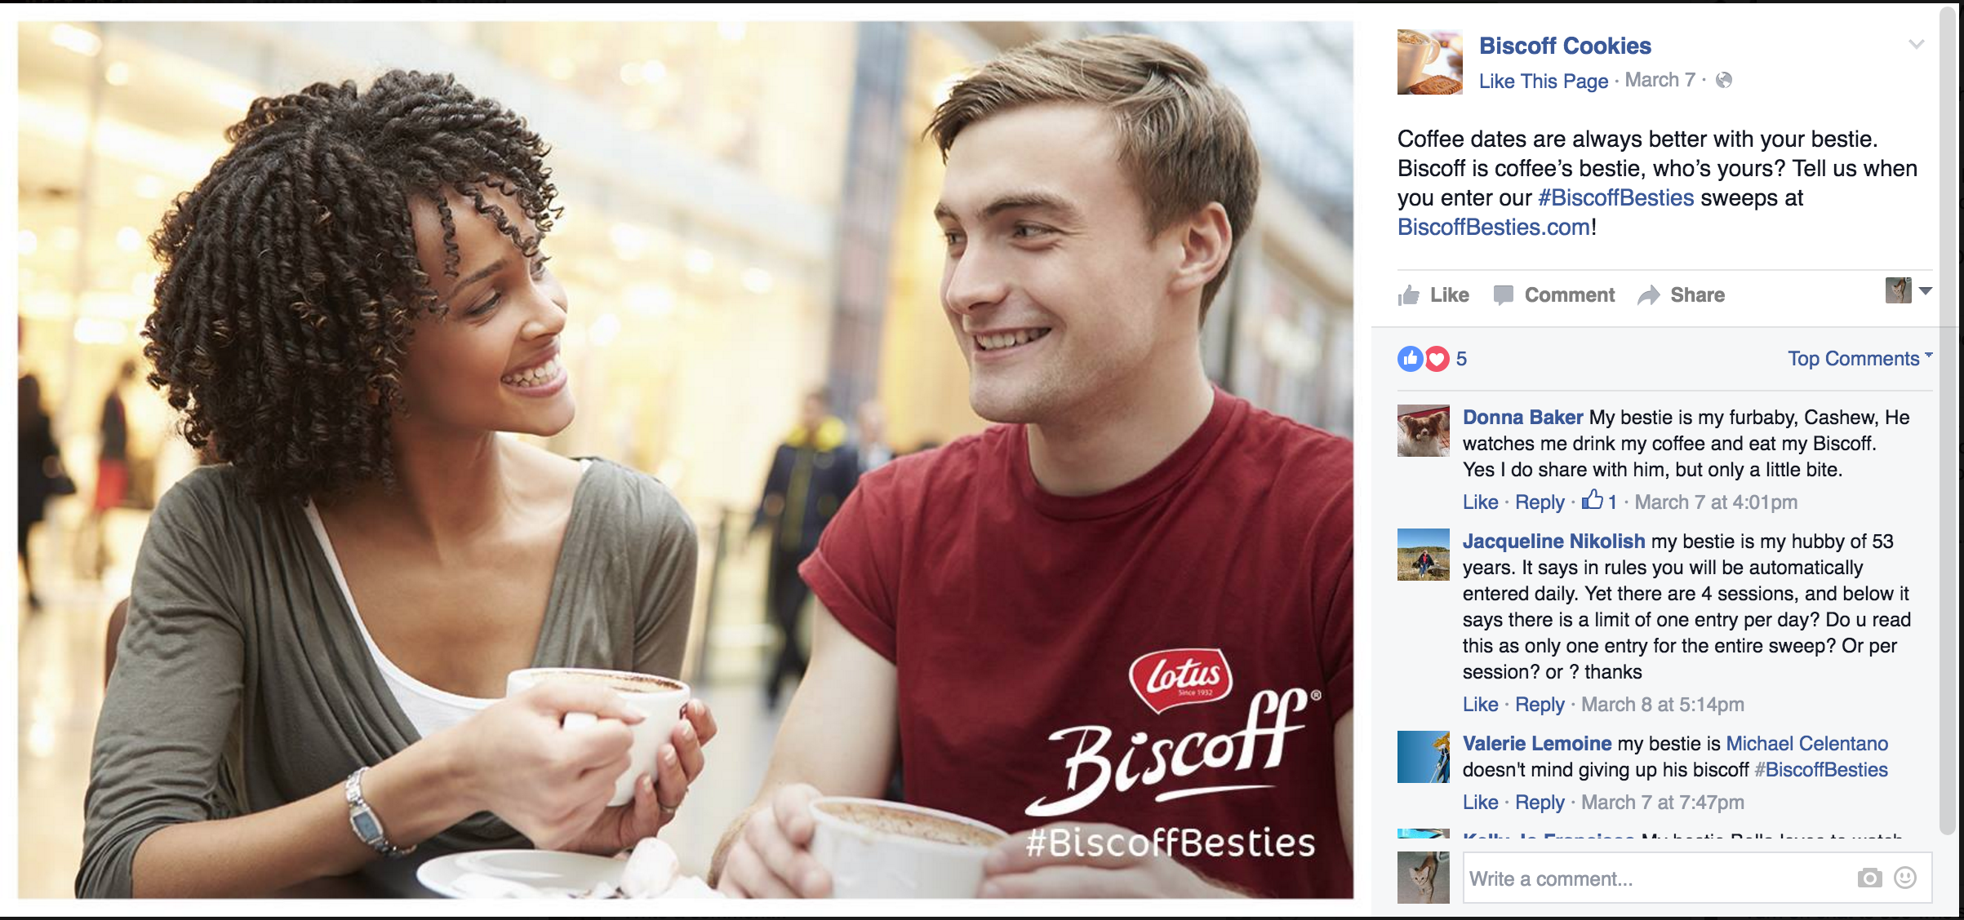Reply to Jacqueline Nikolish's comment
Screen dimensions: 1964x920
(1540, 705)
